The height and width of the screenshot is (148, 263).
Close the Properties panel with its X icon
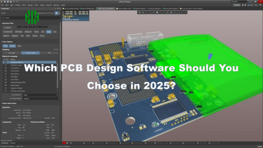60,8
